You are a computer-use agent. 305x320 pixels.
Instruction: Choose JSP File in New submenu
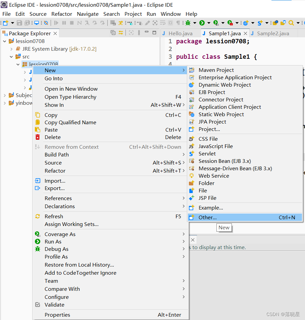tap(245, 198)
